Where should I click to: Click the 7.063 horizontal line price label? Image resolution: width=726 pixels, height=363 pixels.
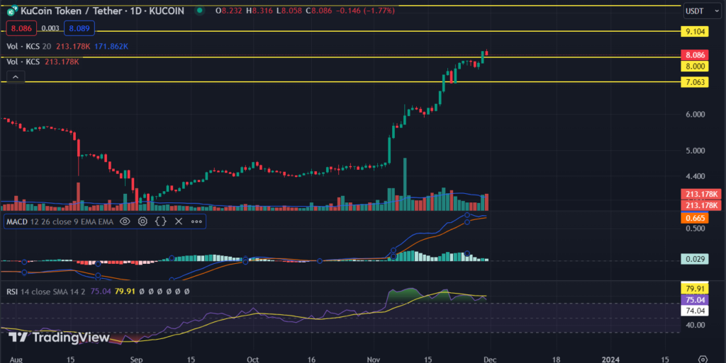695,82
